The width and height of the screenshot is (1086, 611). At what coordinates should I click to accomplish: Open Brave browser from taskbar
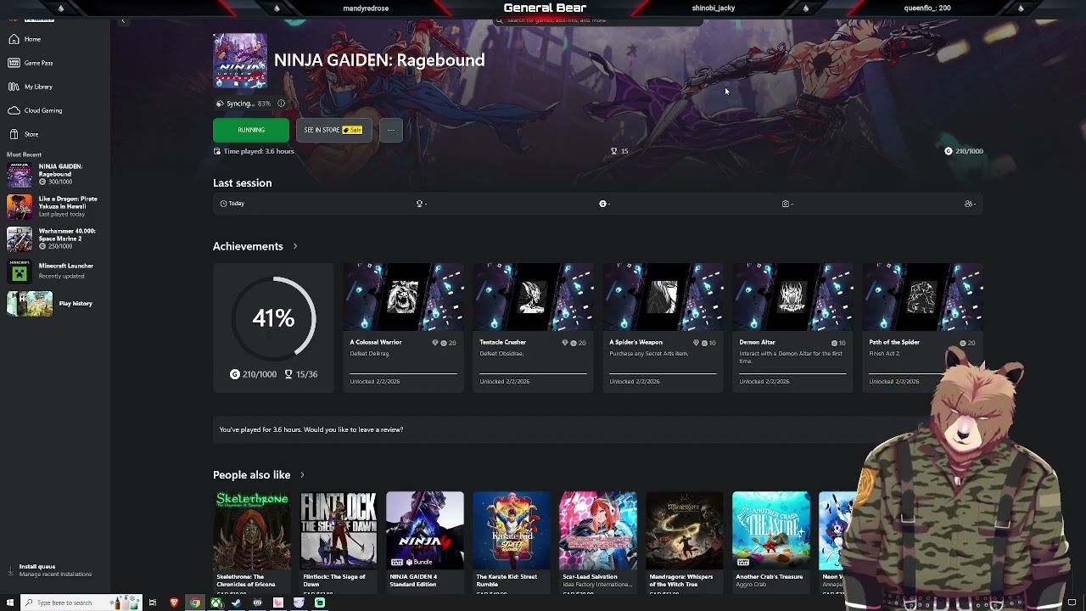[174, 603]
